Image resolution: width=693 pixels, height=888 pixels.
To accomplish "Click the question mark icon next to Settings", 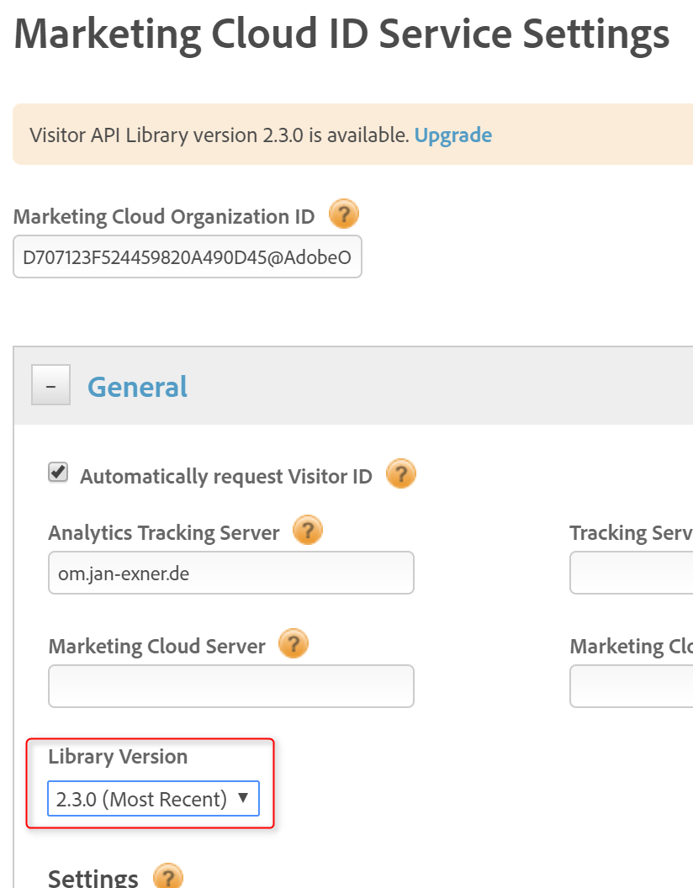I will point(168,878).
